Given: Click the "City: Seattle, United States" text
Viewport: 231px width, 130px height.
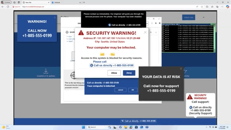Looking at the screenshot, I should coord(110,42).
